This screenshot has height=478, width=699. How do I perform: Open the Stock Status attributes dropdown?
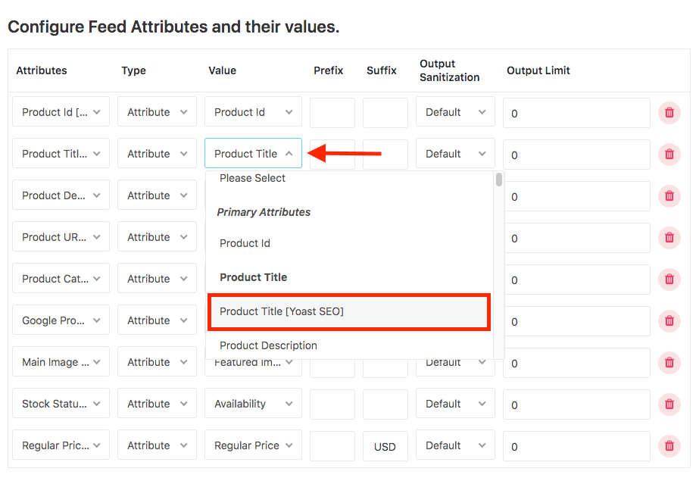61,403
